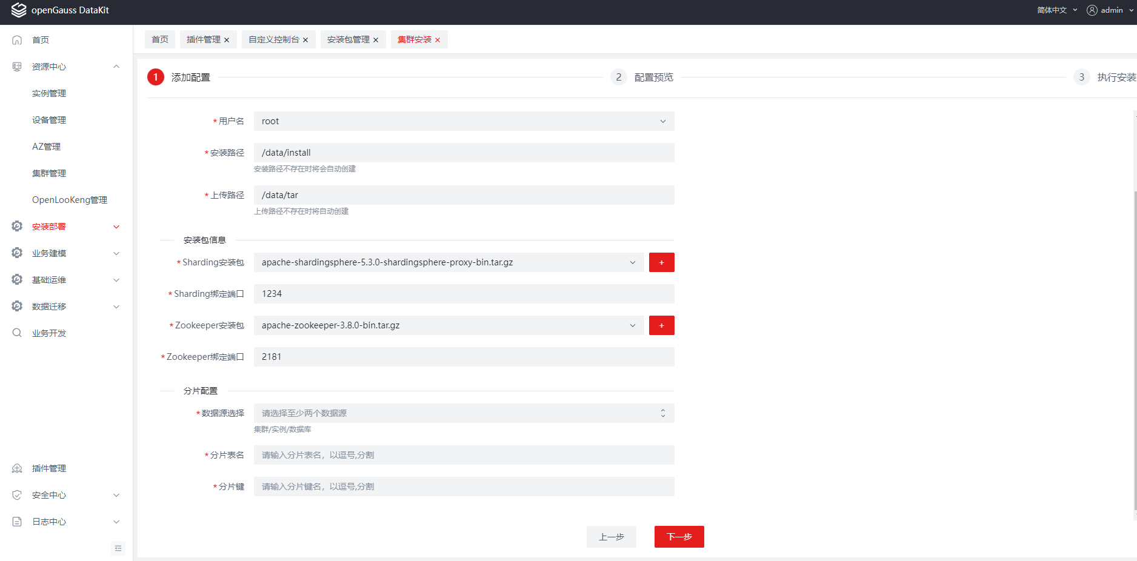The height and width of the screenshot is (561, 1137).
Task: Open the 数据源选择 multi-select dropdown
Action: point(464,413)
